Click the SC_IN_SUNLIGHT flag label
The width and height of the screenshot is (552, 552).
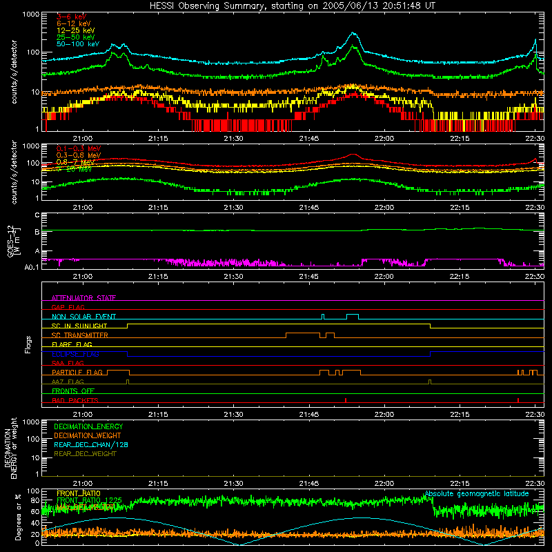point(79,326)
